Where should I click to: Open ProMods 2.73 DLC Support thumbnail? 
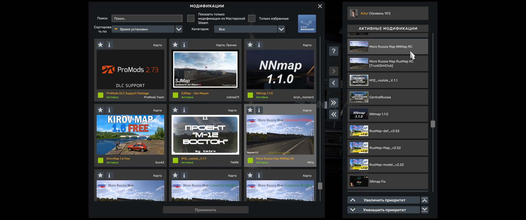130,70
